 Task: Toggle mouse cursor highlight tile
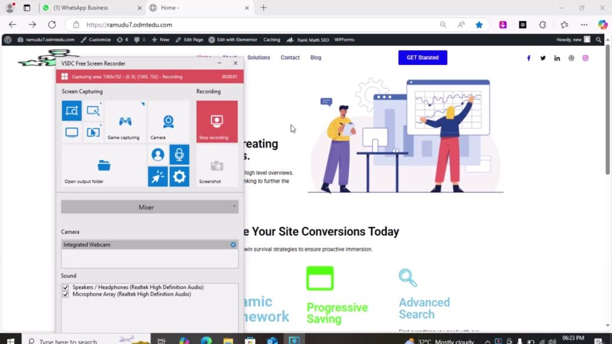(x=158, y=176)
